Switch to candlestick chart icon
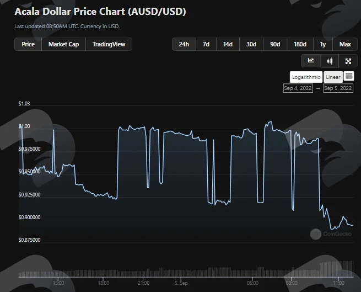This screenshot has width=361, height=292. pyautogui.click(x=330, y=61)
